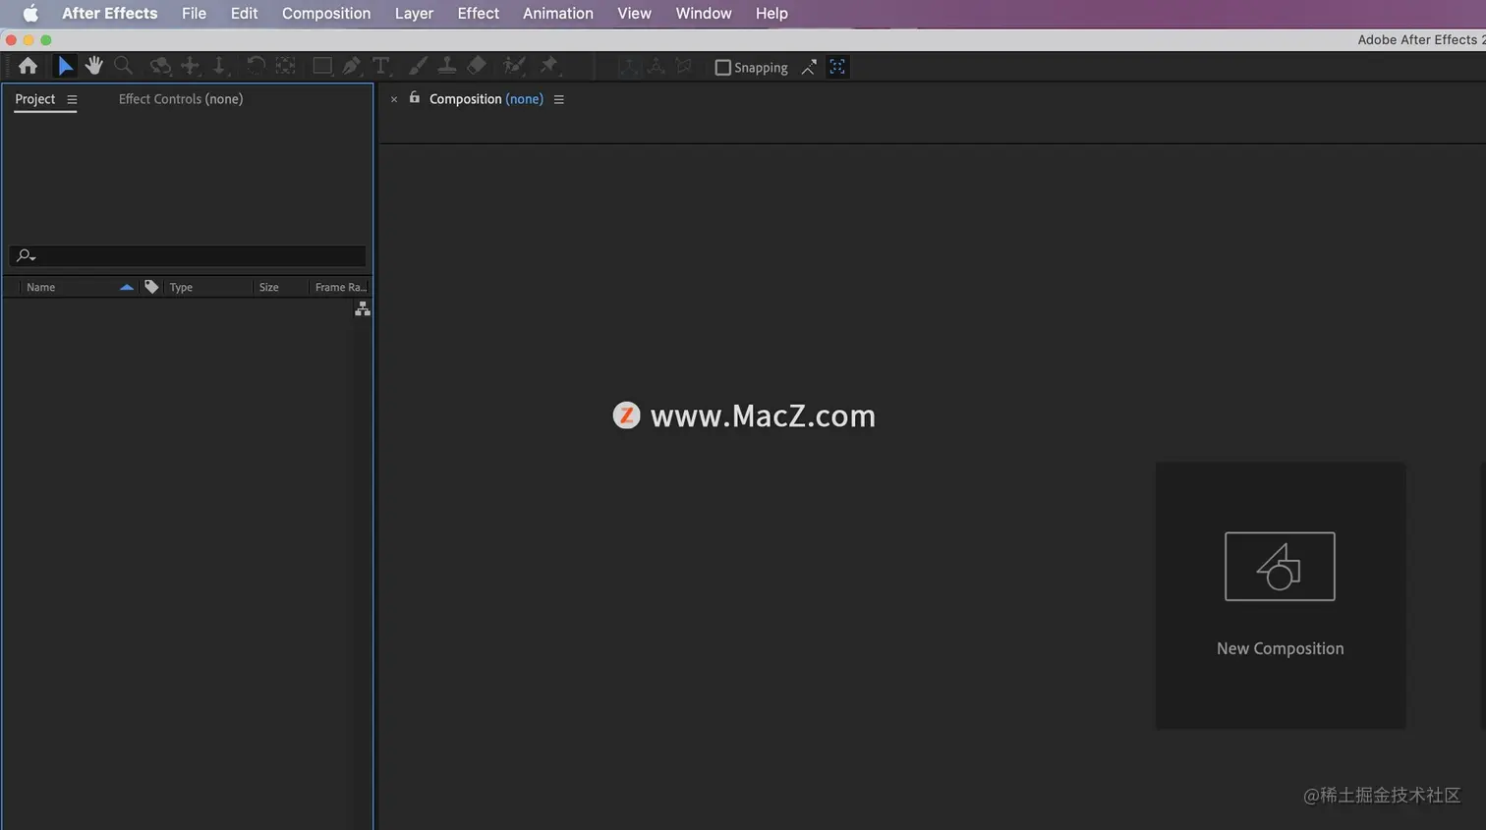Viewport: 1486px width, 830px height.
Task: Open the Edit menu
Action: pos(244,13)
